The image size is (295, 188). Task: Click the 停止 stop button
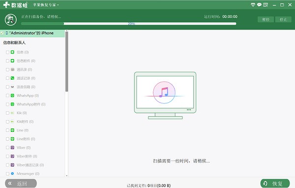pyautogui.click(x=283, y=19)
